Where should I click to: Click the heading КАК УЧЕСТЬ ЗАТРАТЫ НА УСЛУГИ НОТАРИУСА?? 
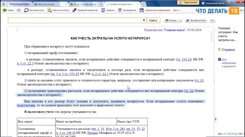click(x=110, y=38)
